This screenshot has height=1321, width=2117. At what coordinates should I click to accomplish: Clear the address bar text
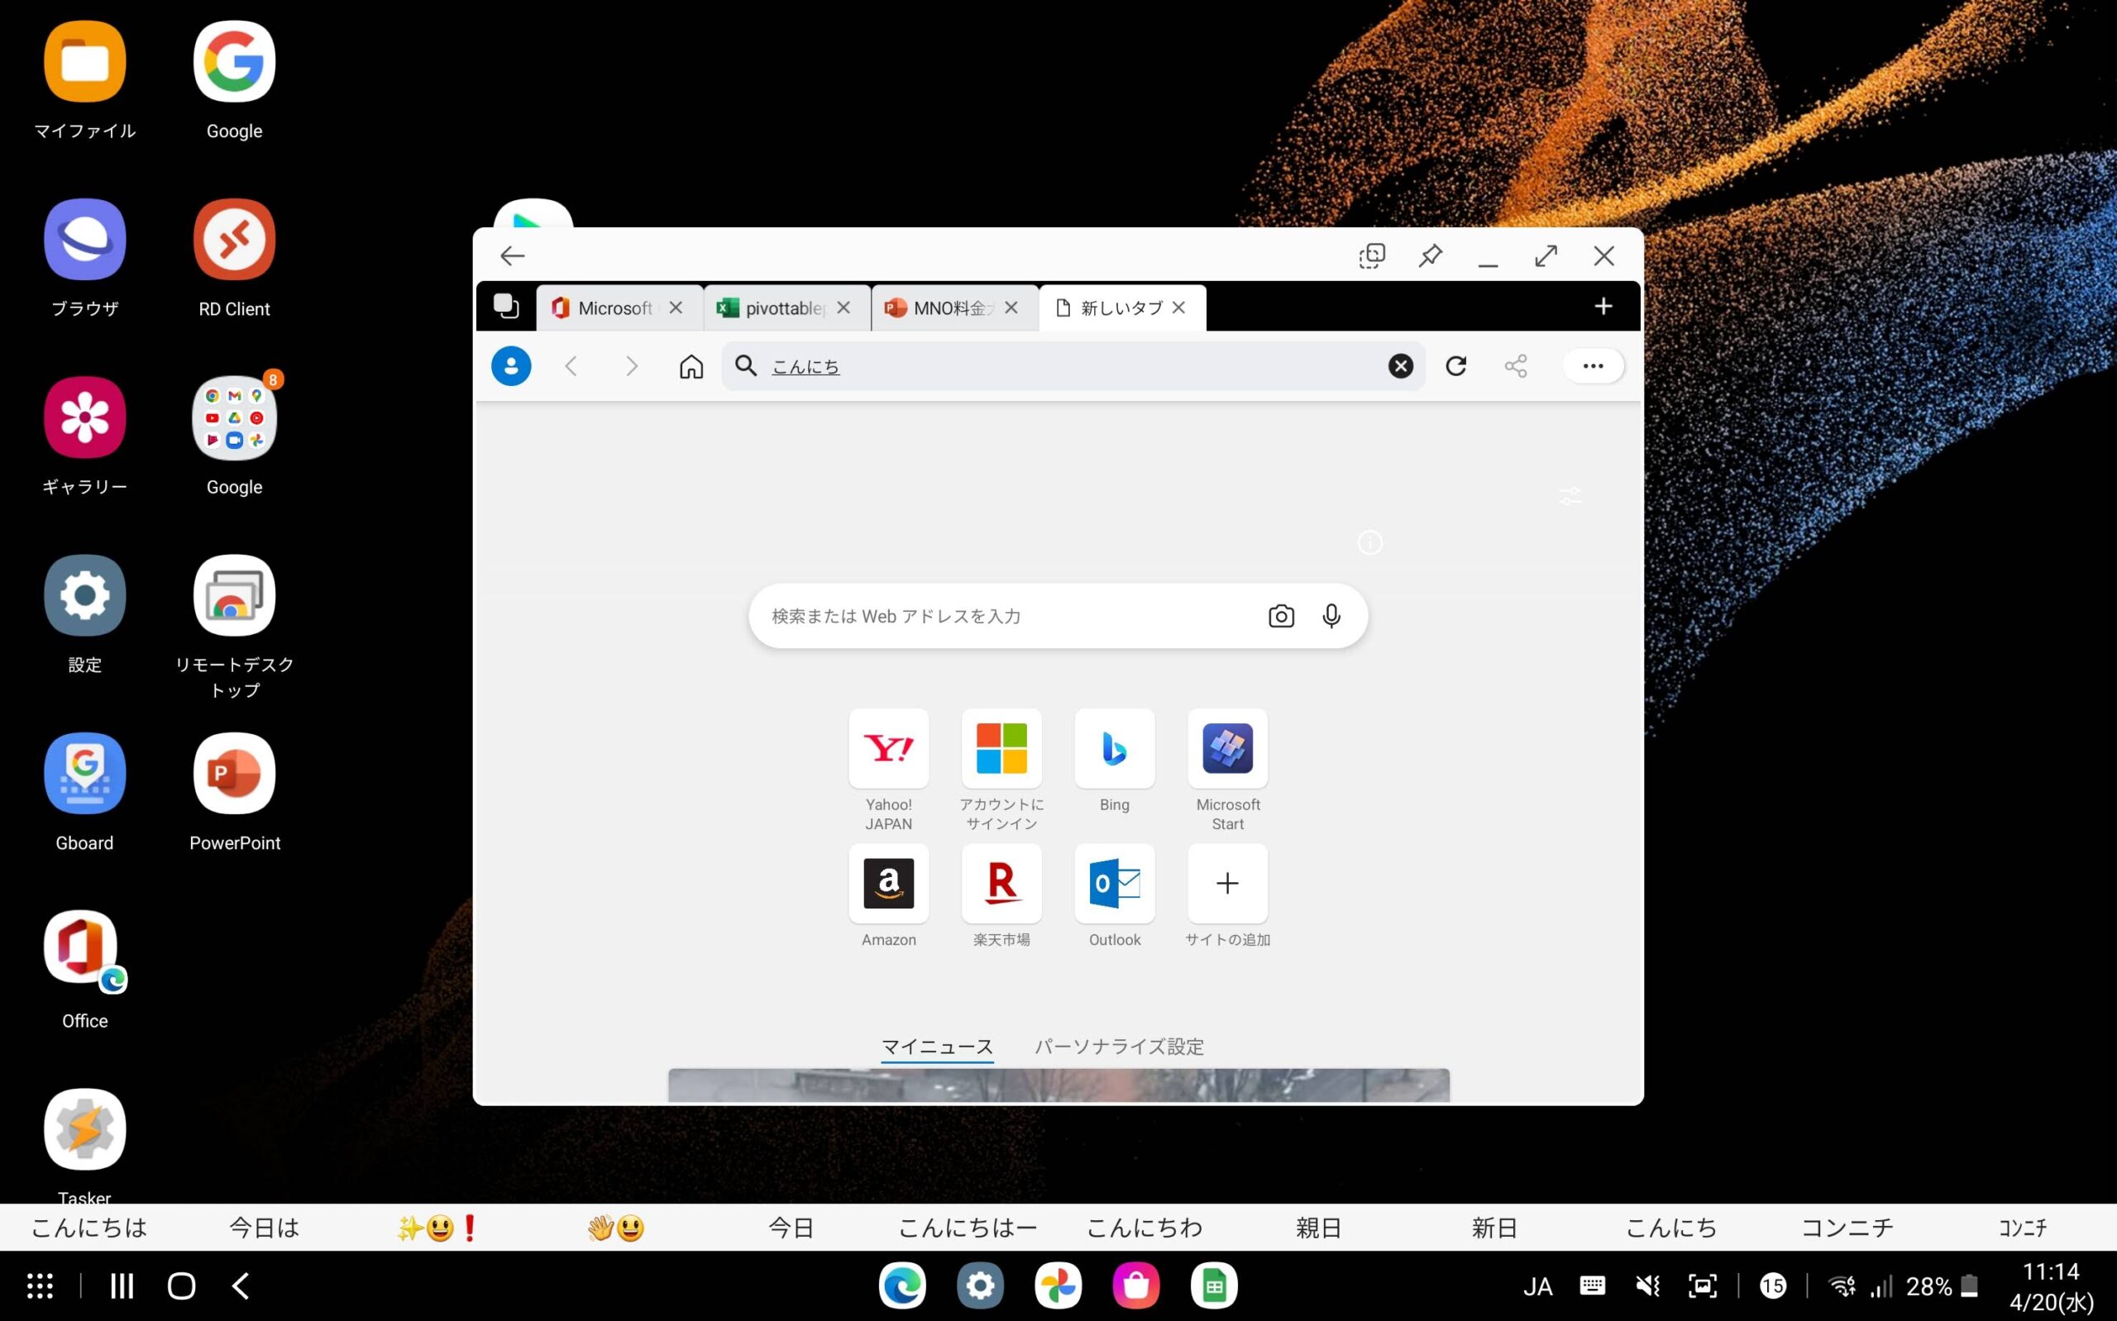[x=1401, y=366]
